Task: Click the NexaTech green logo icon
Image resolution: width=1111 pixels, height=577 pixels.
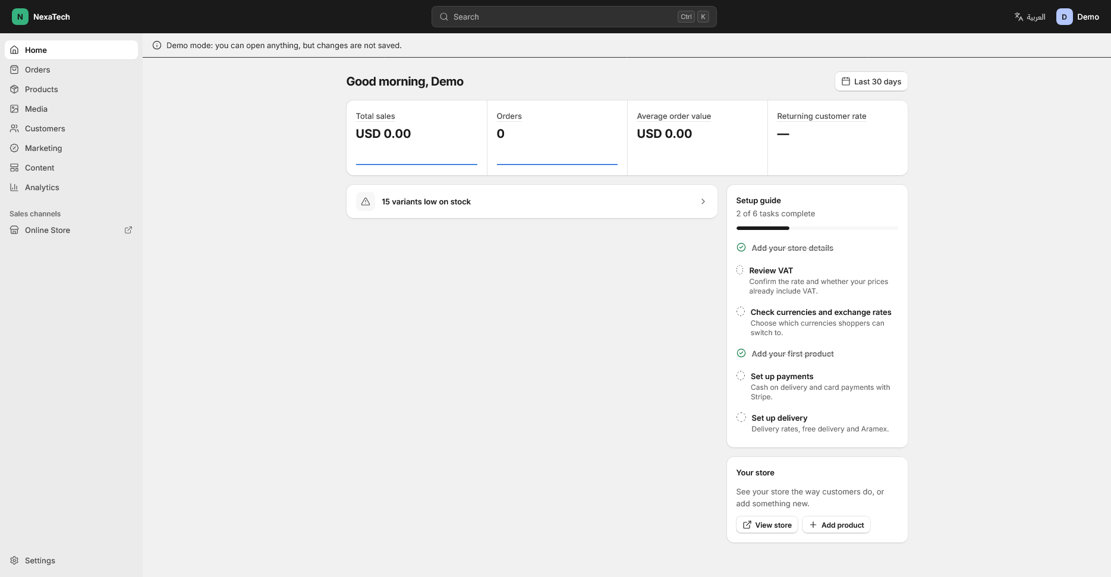Action: tap(20, 17)
